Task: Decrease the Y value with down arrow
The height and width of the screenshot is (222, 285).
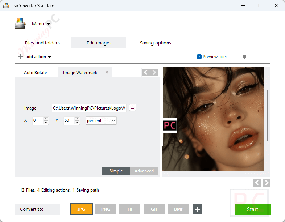Action: (77, 123)
